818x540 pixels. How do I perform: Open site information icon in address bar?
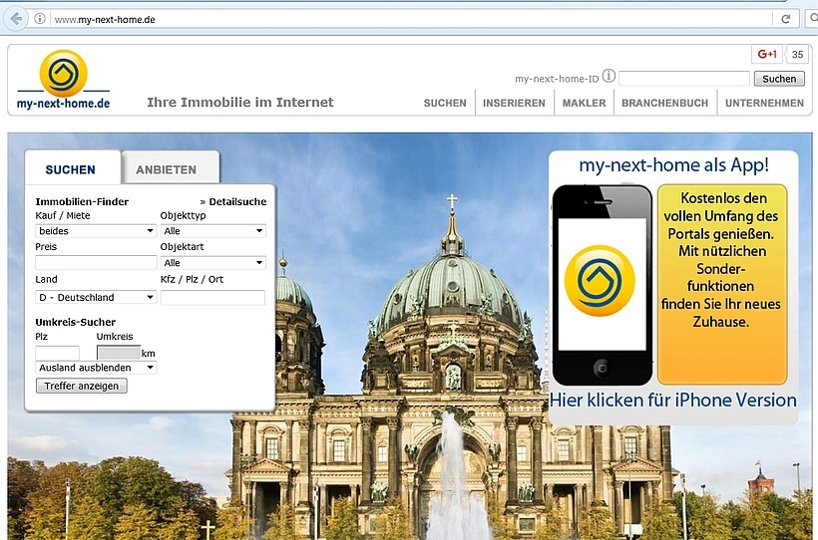pyautogui.click(x=40, y=19)
